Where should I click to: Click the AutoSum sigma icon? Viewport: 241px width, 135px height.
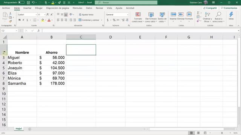tap(198, 13)
